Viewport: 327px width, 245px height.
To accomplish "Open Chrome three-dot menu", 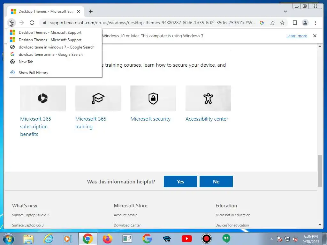I will [316, 23].
